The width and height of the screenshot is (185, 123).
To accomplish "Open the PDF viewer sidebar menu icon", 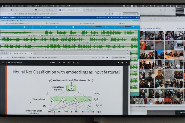I will tap(3, 62).
